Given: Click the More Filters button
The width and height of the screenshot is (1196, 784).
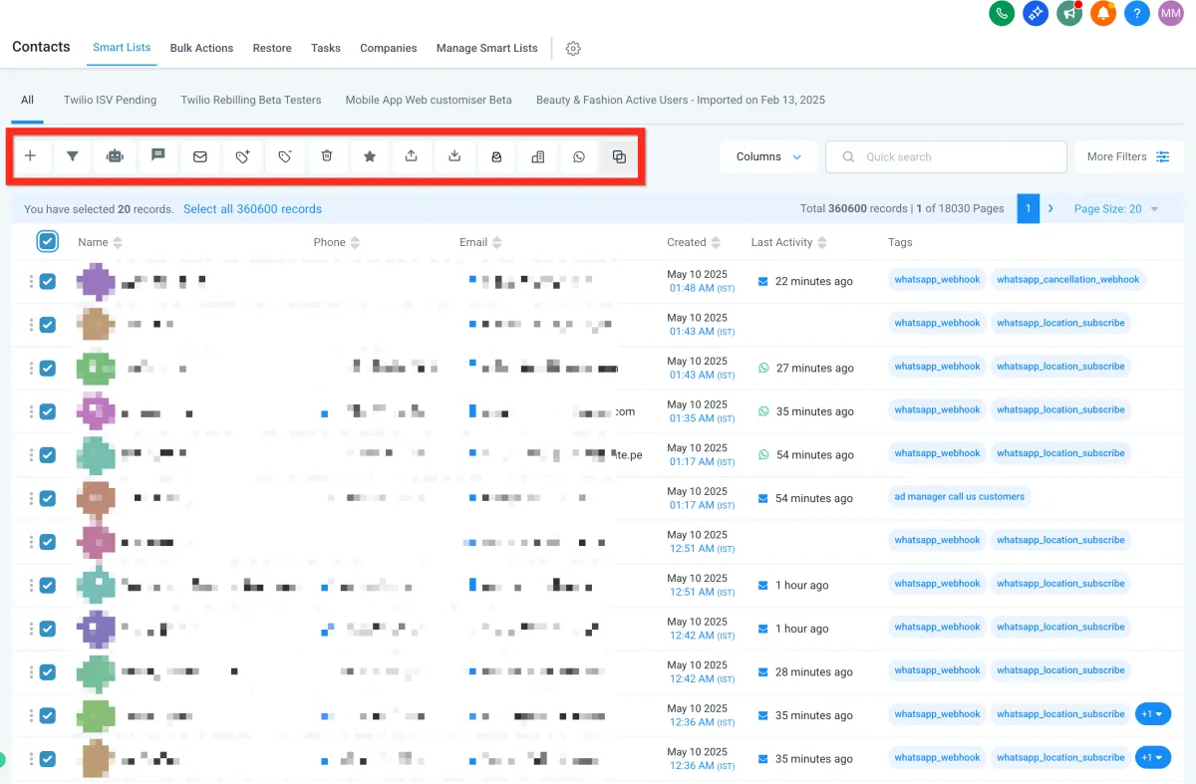Looking at the screenshot, I should [x=1129, y=156].
